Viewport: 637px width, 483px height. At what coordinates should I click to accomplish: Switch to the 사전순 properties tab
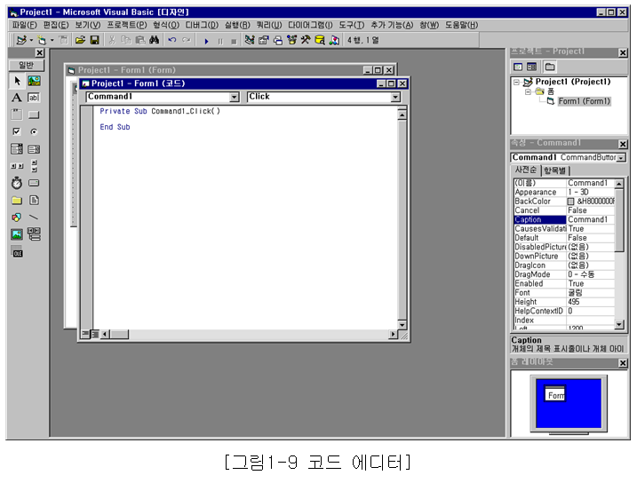(x=526, y=170)
